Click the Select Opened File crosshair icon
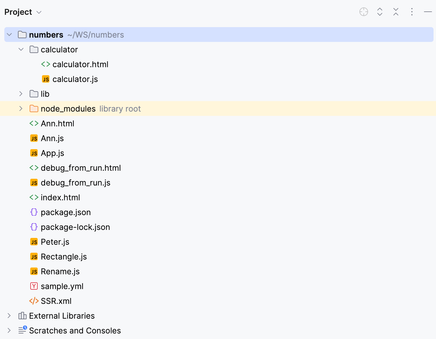The image size is (436, 339). click(x=363, y=12)
